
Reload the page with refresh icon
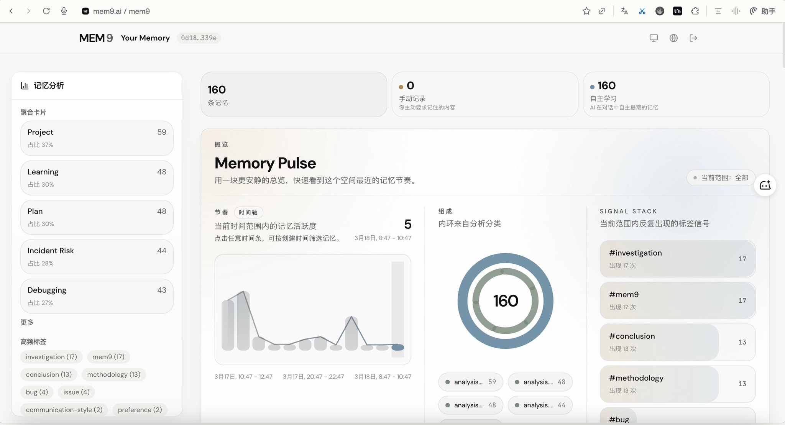(x=46, y=11)
